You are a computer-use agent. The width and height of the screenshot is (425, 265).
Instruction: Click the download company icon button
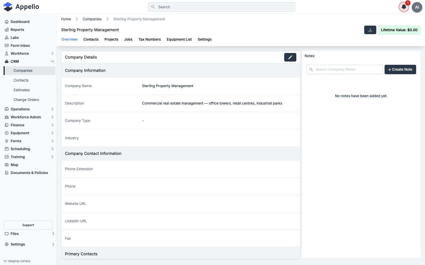[370, 30]
